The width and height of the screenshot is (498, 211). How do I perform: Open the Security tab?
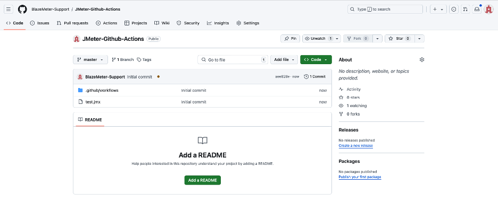(188, 23)
